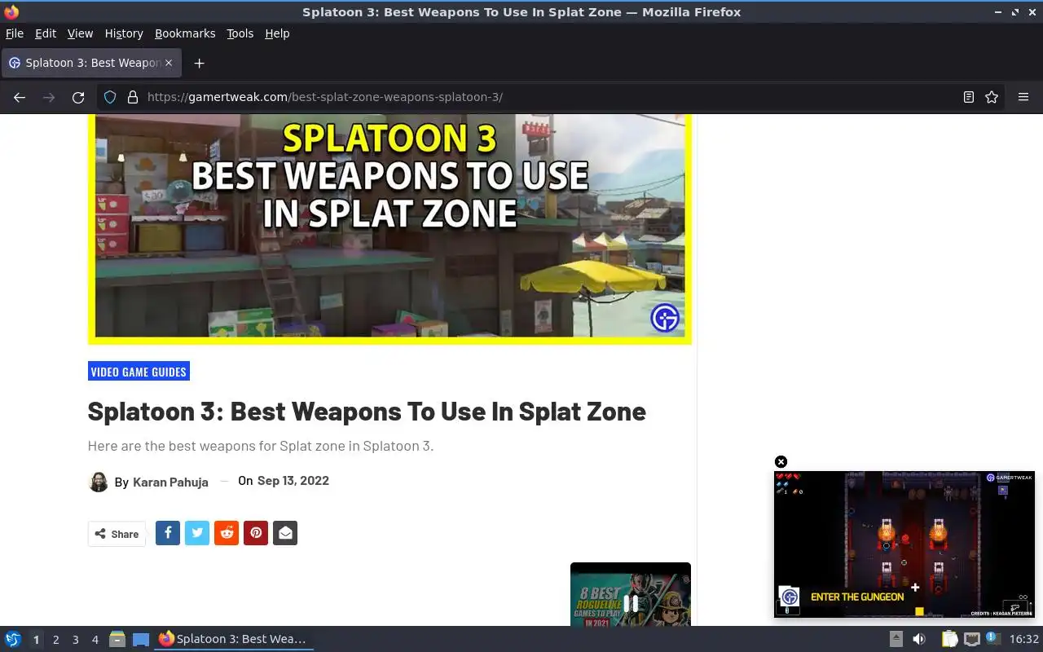
Task: Open the Help menu
Action: [277, 33]
